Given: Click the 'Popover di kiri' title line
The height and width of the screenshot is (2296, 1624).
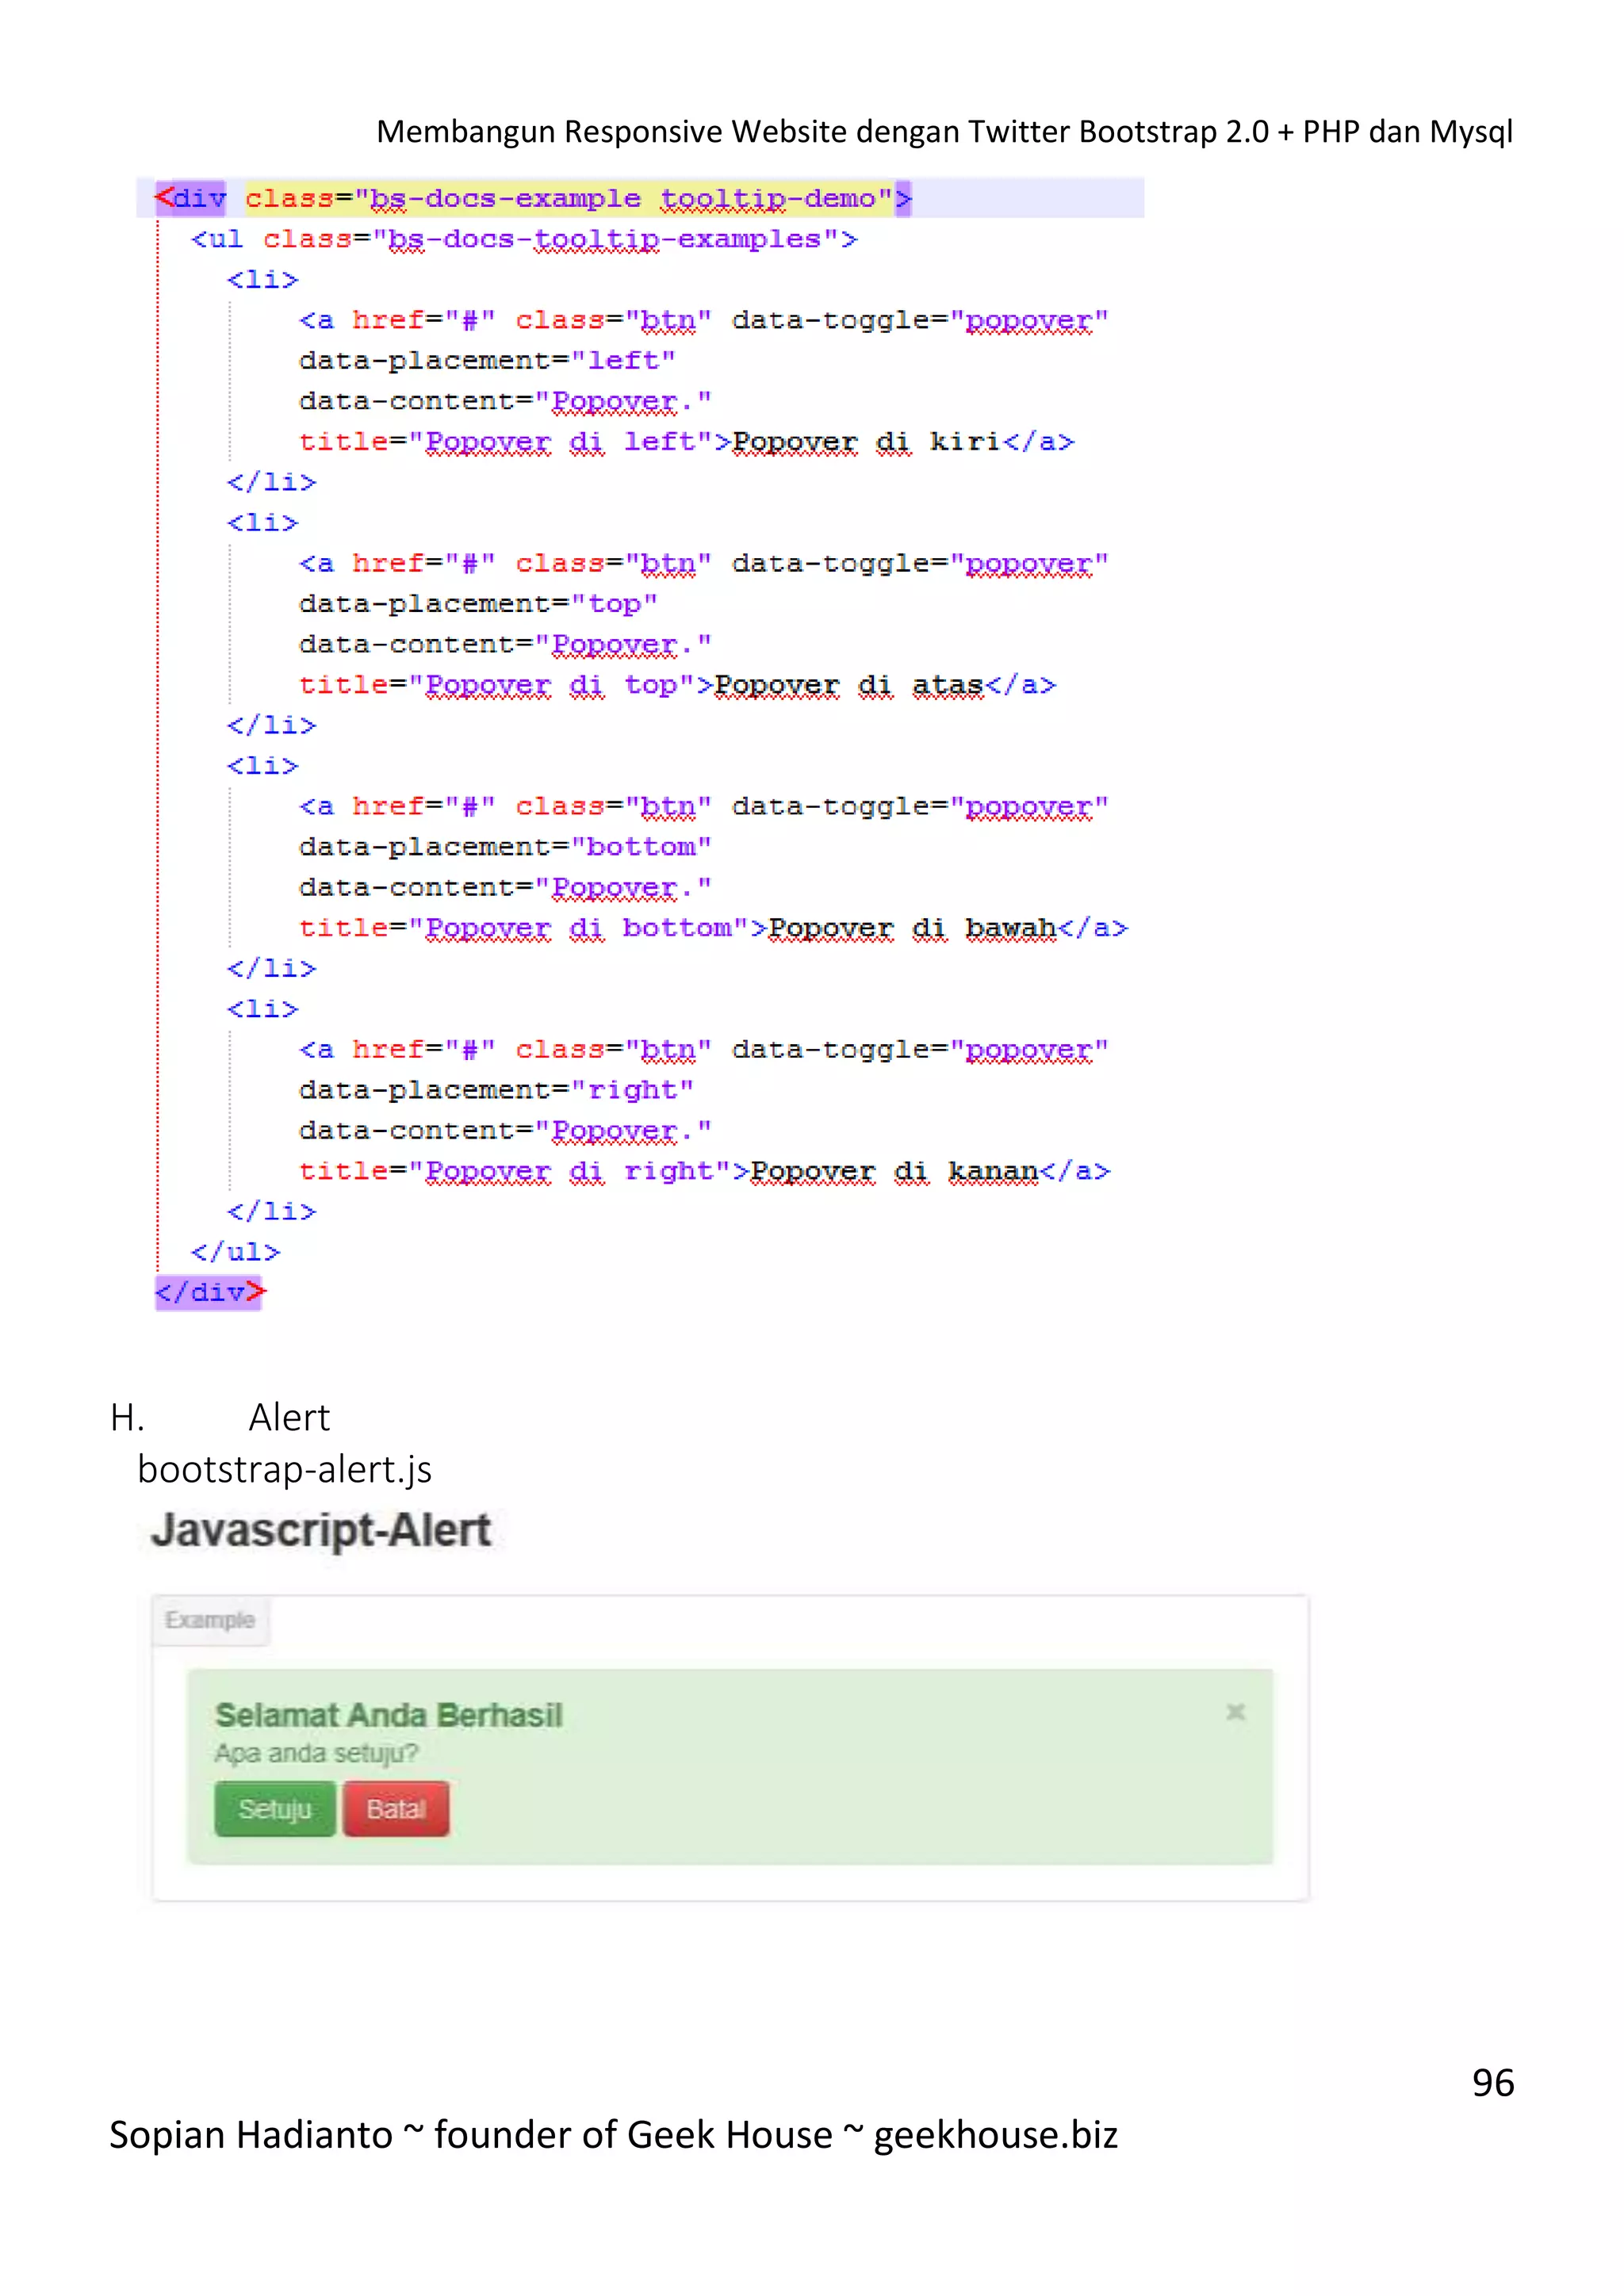Looking at the screenshot, I should coord(687,442).
